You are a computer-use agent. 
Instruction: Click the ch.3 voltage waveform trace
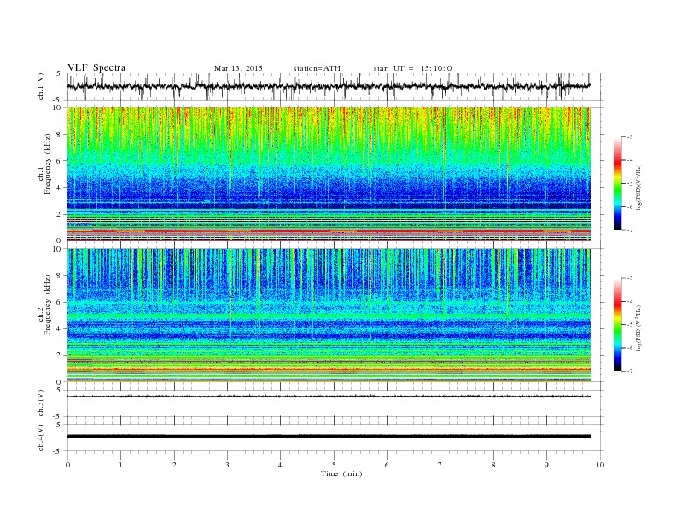tap(329, 397)
